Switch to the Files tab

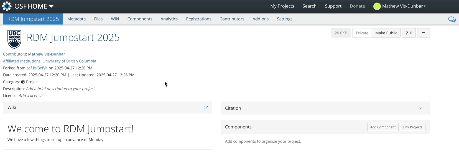(98, 19)
